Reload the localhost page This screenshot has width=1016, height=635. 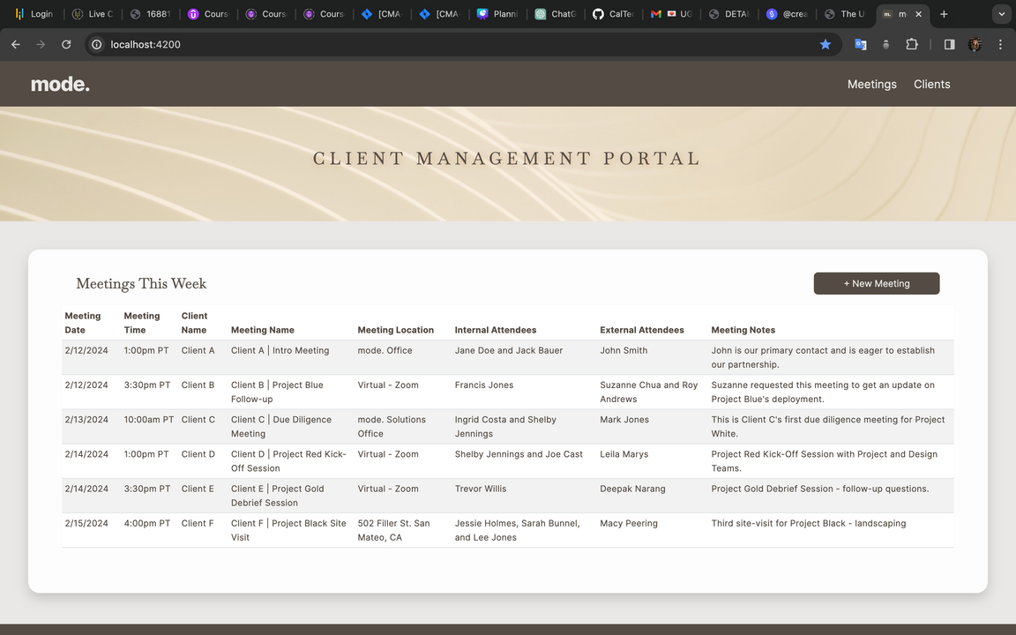click(x=66, y=44)
